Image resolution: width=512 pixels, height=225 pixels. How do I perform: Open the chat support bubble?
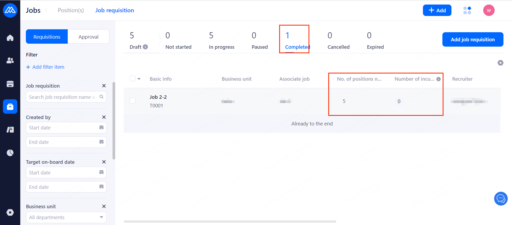pos(501,199)
